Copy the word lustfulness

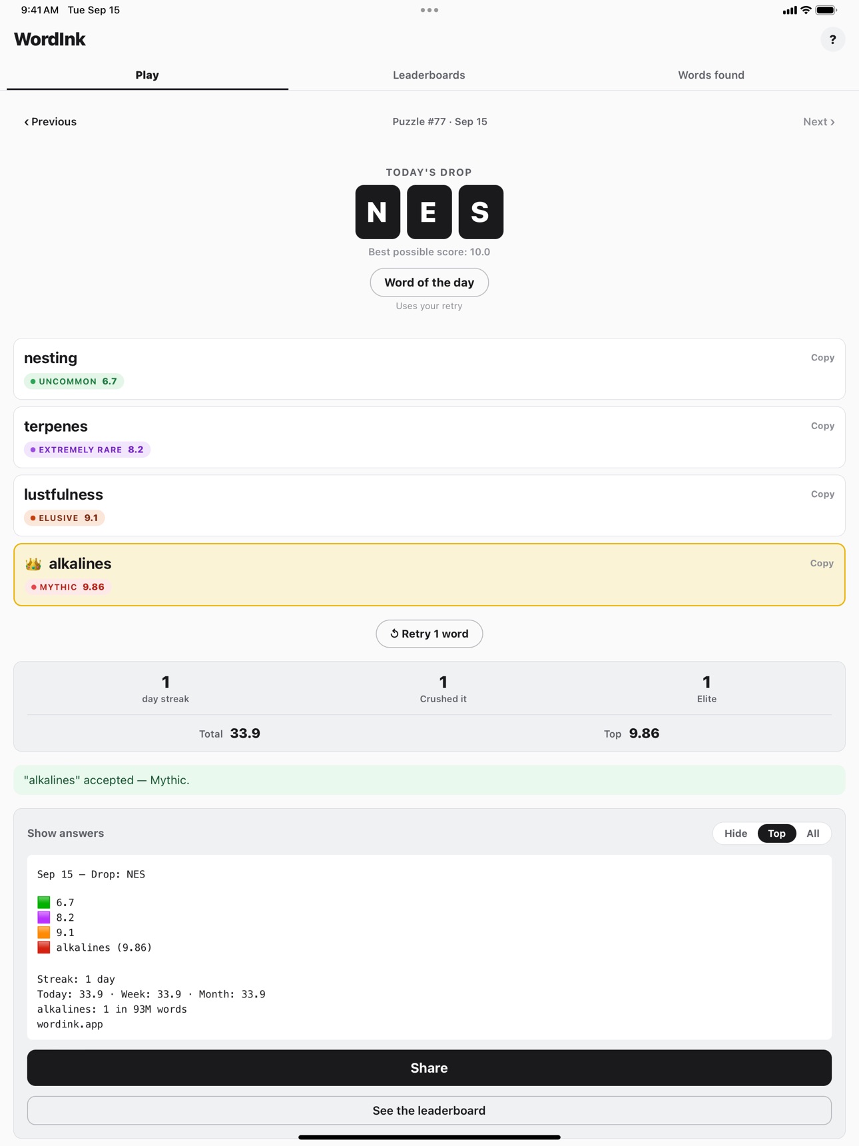[822, 494]
